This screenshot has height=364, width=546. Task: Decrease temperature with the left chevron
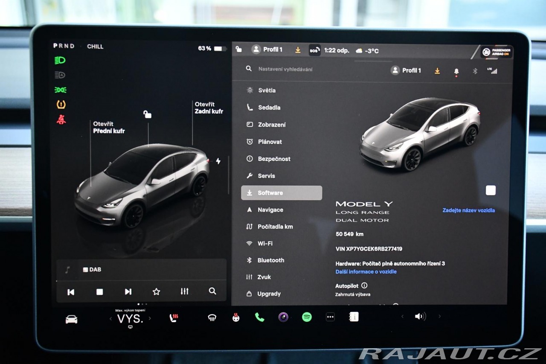(111, 318)
